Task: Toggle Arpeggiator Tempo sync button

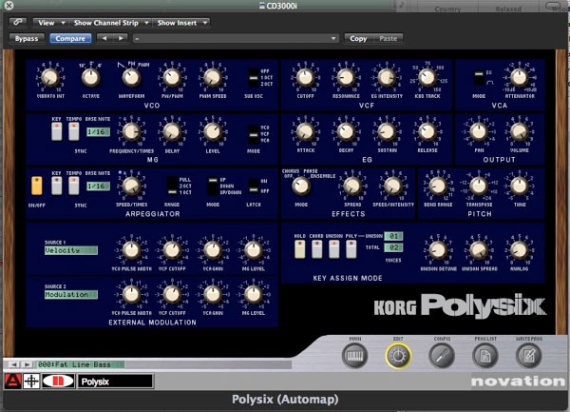Action: pyautogui.click(x=74, y=186)
